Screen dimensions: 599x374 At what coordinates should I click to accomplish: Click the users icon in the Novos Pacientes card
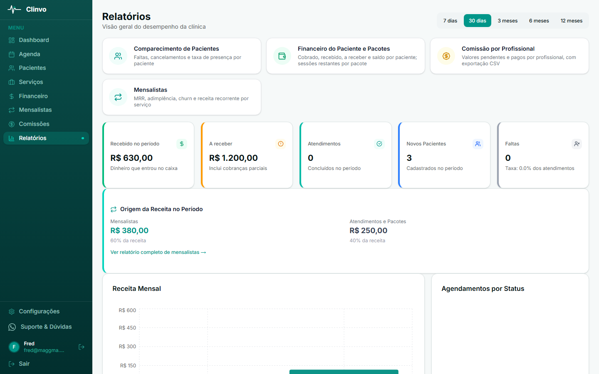478,144
